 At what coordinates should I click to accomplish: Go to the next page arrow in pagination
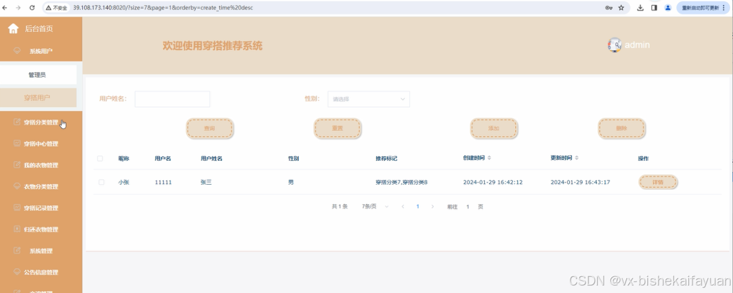432,206
